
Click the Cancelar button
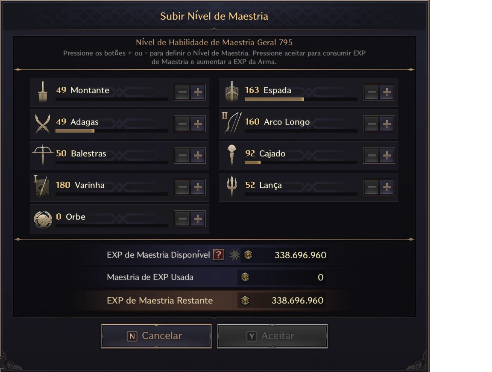[x=156, y=336]
